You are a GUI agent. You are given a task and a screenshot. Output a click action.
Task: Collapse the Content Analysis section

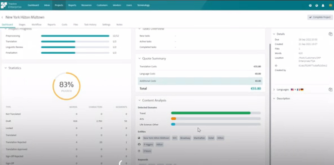[140, 100]
